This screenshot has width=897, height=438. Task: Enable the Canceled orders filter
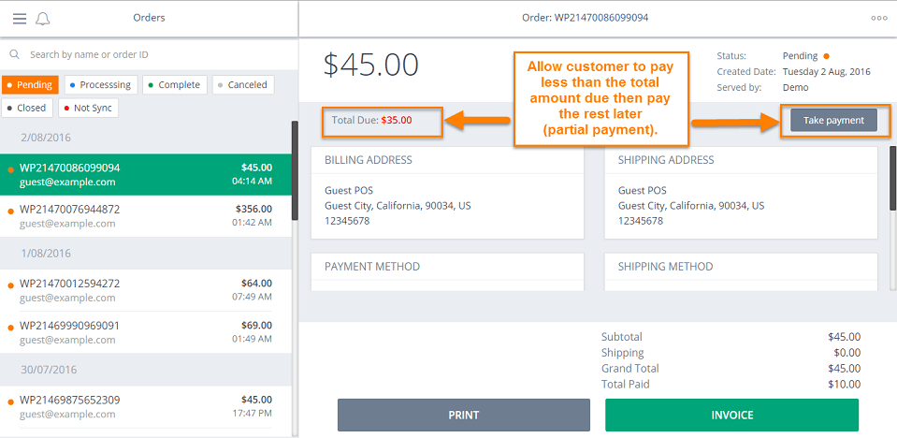tap(242, 85)
